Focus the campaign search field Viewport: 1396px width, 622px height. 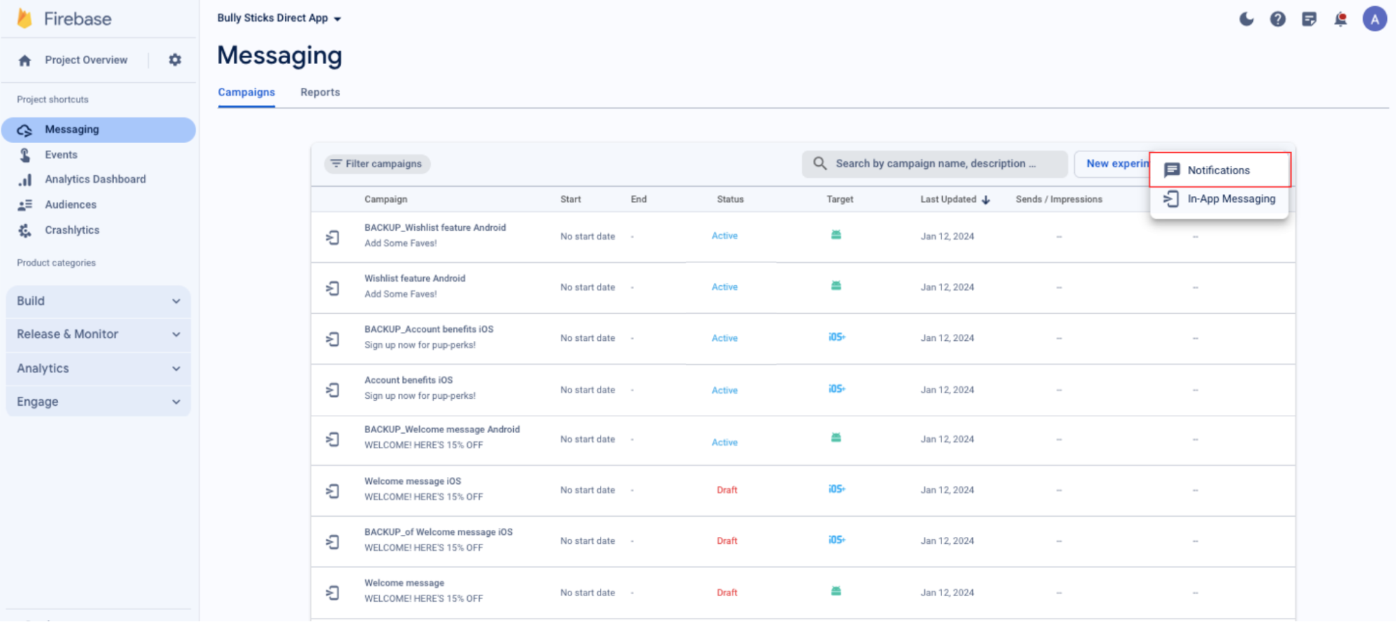(934, 164)
